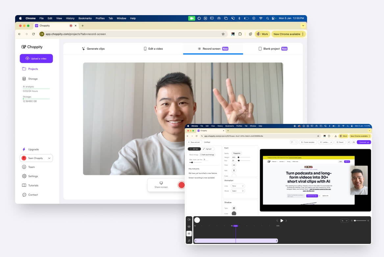Switch to the Generate clips tab

click(x=93, y=49)
